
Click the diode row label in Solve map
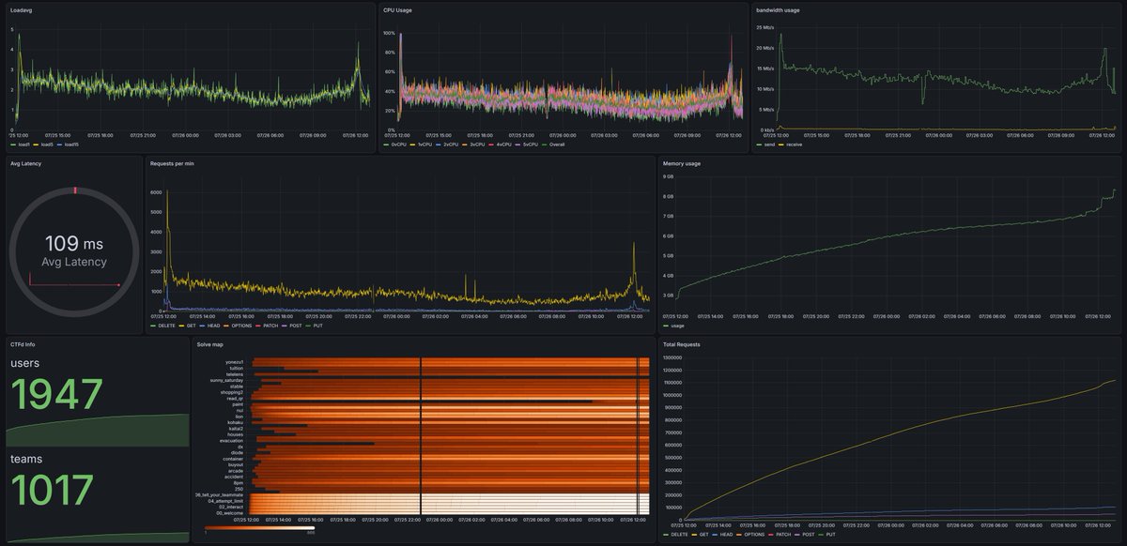coord(237,453)
